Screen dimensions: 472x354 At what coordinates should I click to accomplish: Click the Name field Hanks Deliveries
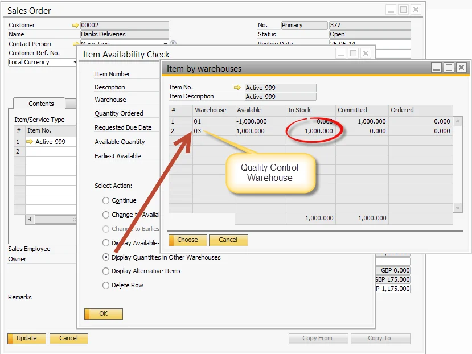(x=125, y=34)
